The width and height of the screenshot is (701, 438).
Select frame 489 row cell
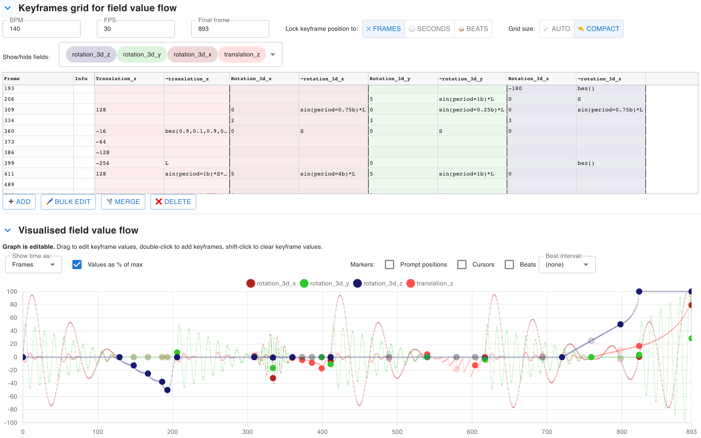(x=38, y=184)
